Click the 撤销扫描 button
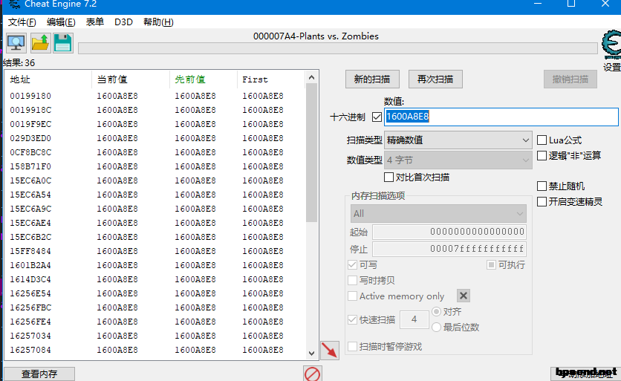This screenshot has height=381, width=621. click(570, 79)
